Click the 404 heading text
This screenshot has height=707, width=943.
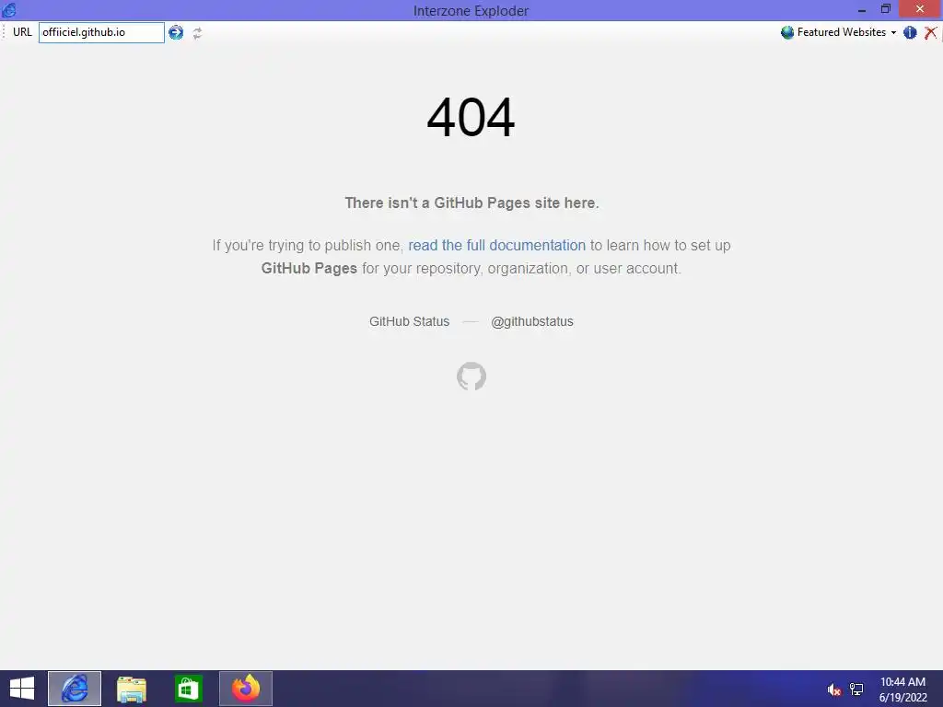point(471,117)
